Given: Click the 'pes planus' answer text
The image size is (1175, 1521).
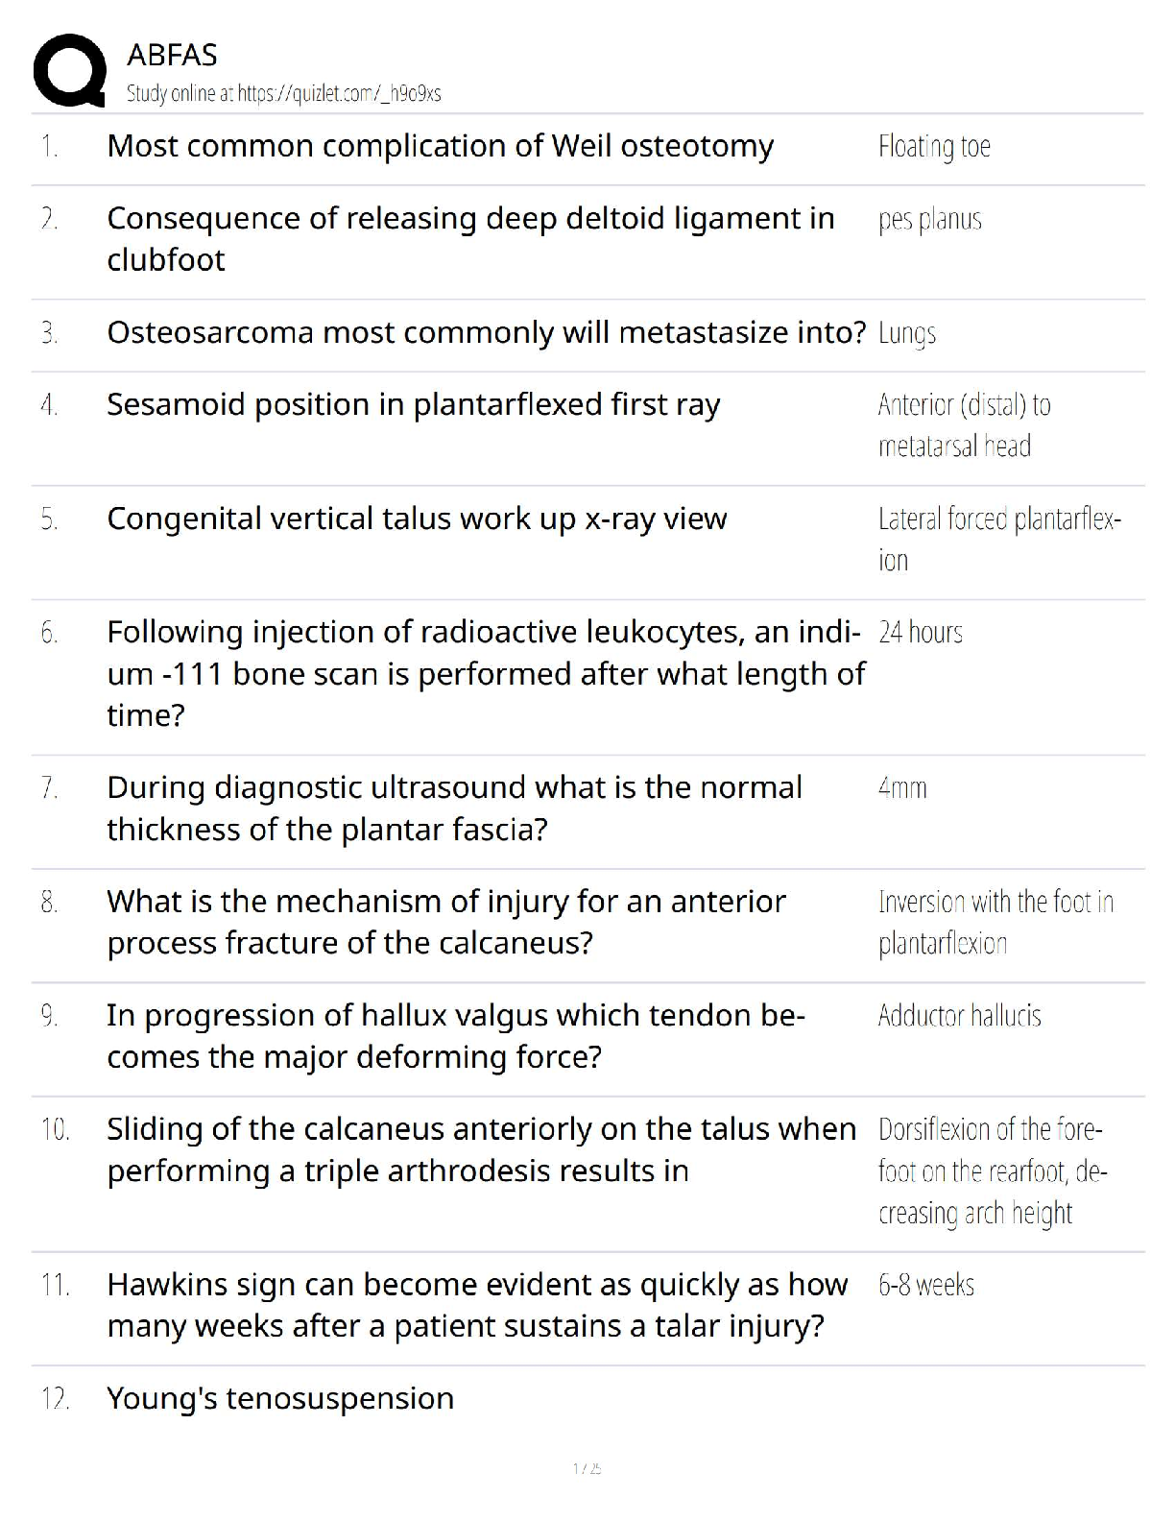Looking at the screenshot, I should 929,220.
